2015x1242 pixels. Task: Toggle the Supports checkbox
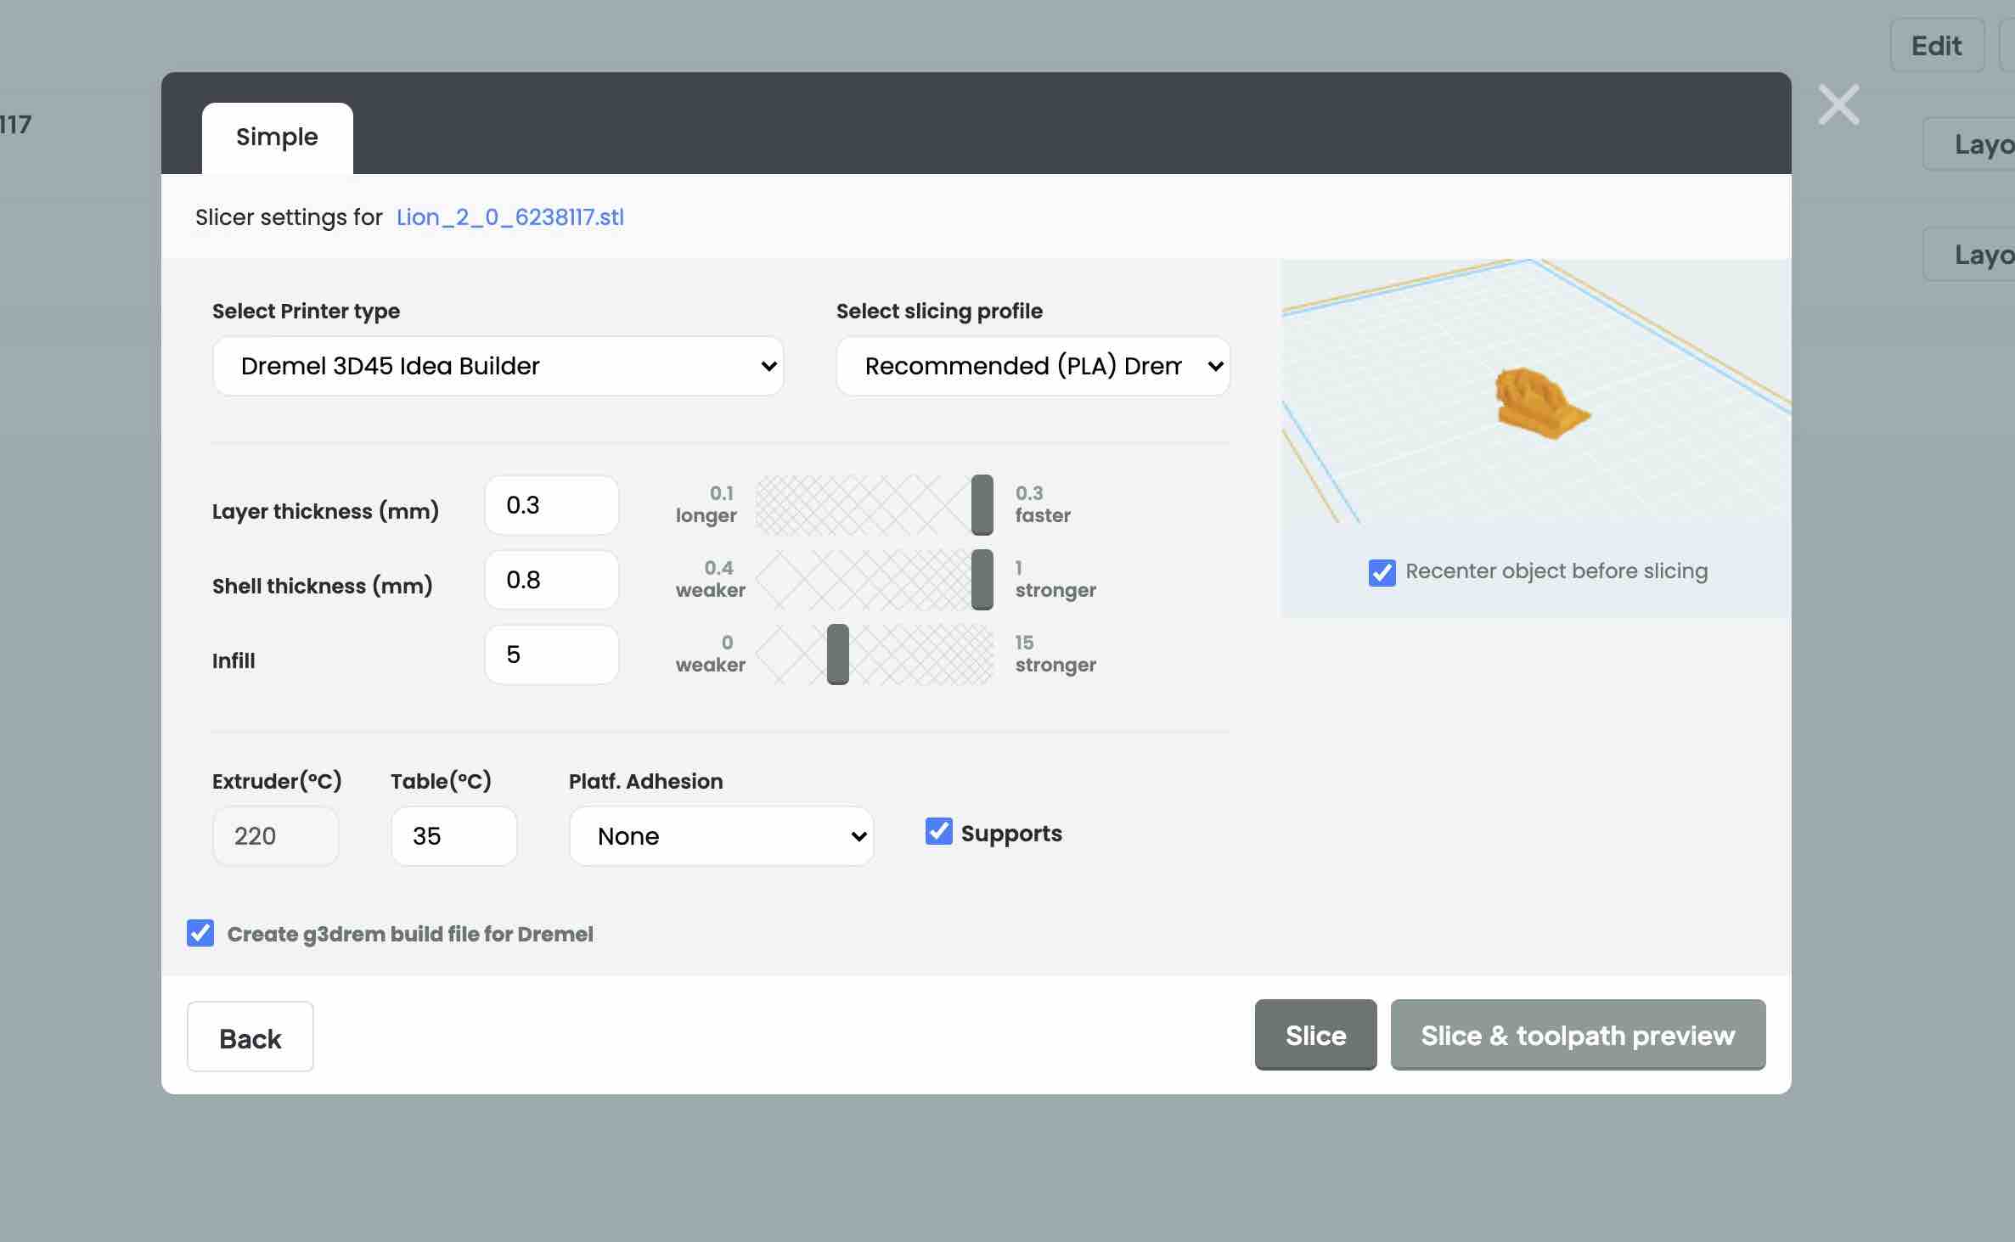(x=938, y=831)
